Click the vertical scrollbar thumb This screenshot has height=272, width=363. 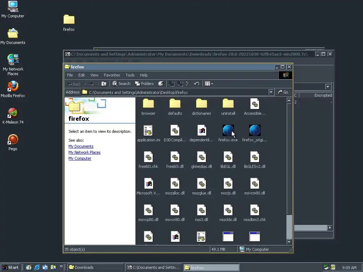pyautogui.click(x=289, y=227)
